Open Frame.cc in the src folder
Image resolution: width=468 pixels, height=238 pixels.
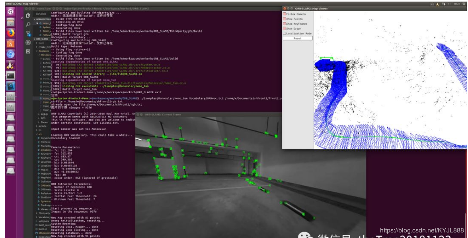tap(44, 142)
